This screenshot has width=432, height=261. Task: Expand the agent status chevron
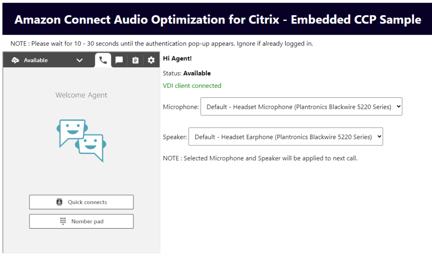pos(80,60)
